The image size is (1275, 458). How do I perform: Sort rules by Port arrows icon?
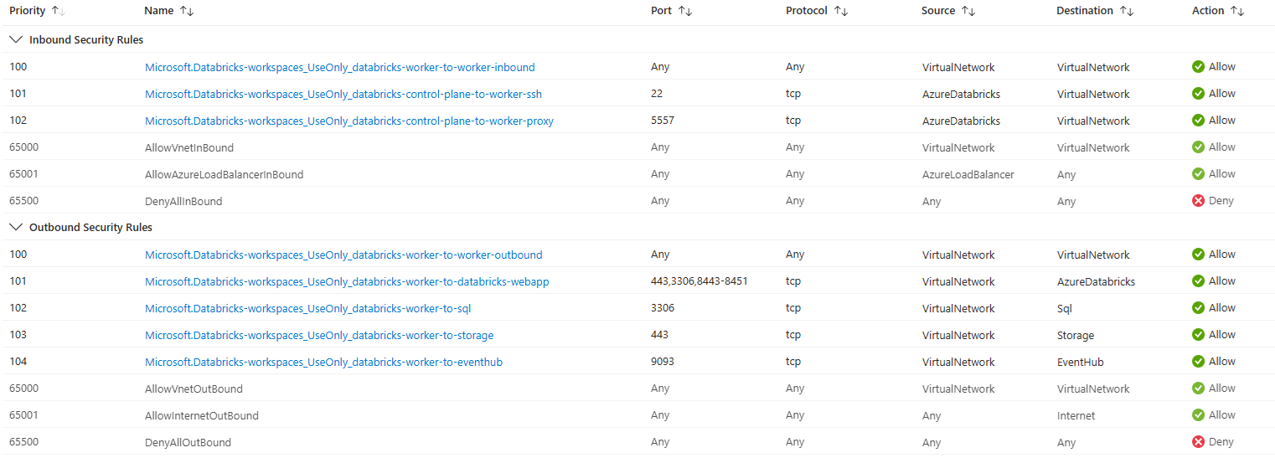(684, 11)
